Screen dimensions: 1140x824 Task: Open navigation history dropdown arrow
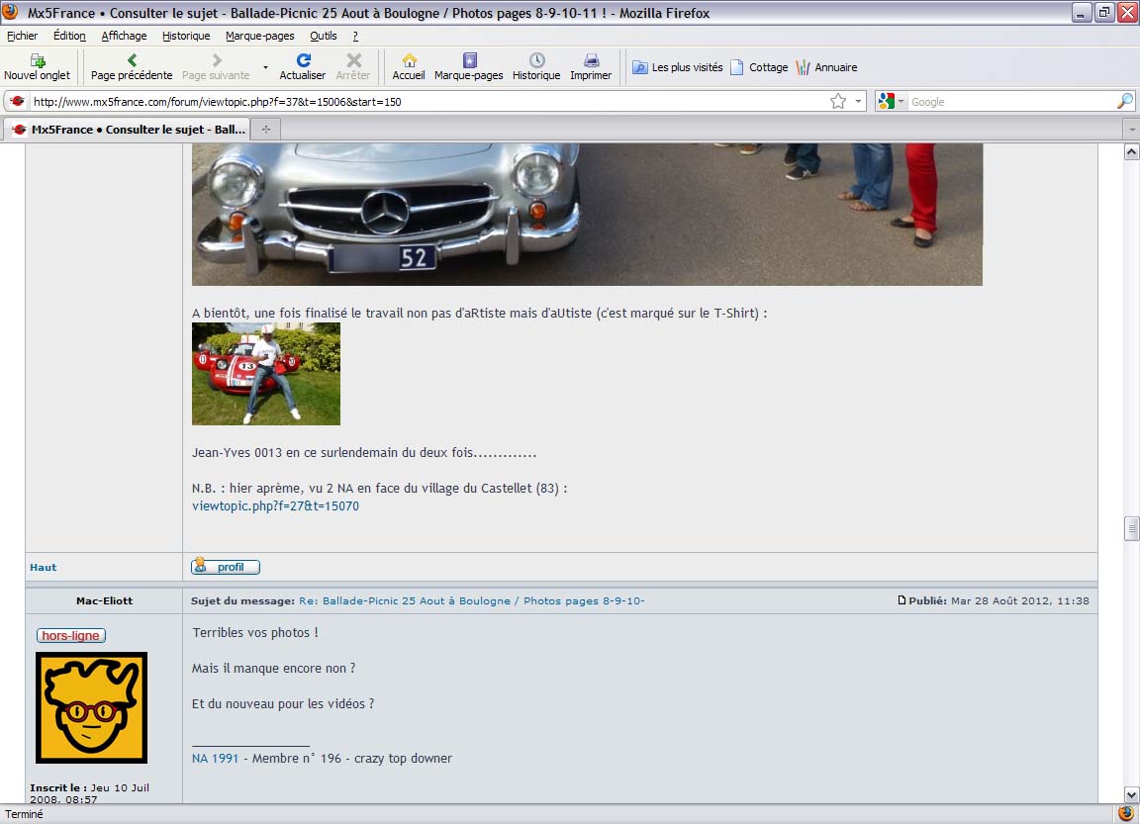[265, 67]
